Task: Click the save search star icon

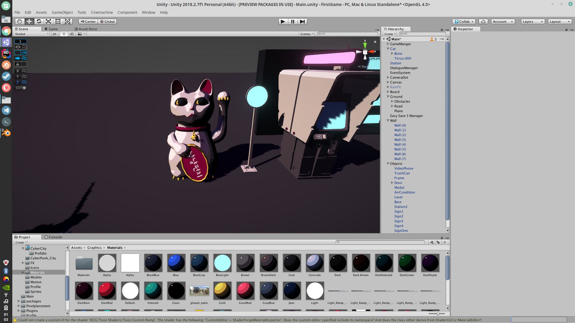Action: (445, 242)
